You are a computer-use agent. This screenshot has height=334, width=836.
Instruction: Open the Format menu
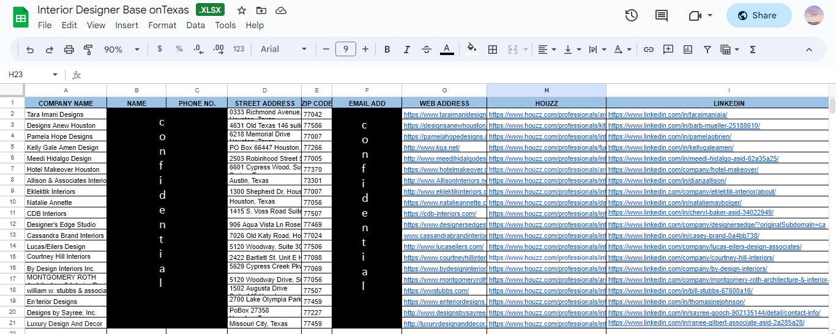[x=162, y=25]
